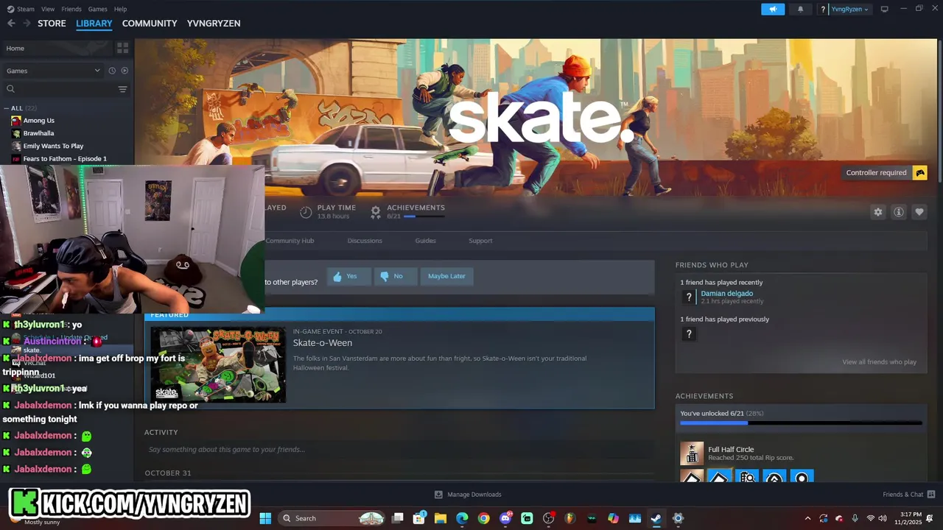Select Emily Wants To Play in library

click(x=53, y=146)
